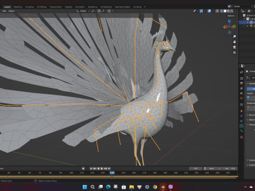Switch to material preview shading
This screenshot has width=255, height=191.
tap(228, 11)
